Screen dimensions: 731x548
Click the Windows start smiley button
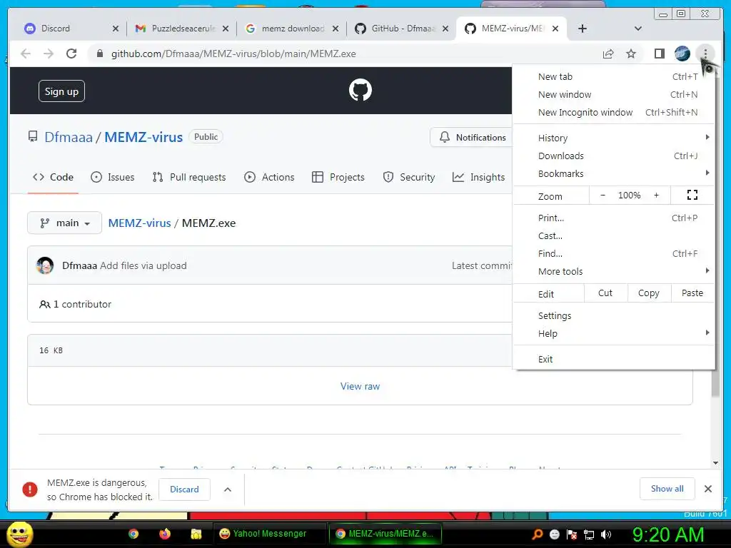point(19,534)
